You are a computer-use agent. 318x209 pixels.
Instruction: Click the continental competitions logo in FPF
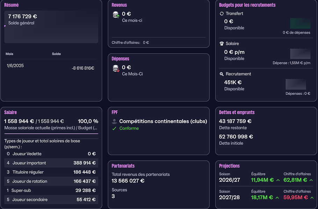pyautogui.click(x=114, y=122)
